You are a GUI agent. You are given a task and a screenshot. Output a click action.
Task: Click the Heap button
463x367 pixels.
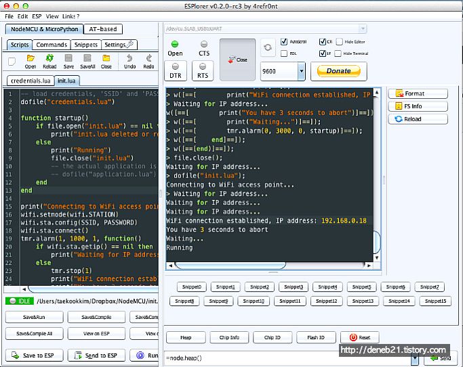pyautogui.click(x=186, y=337)
